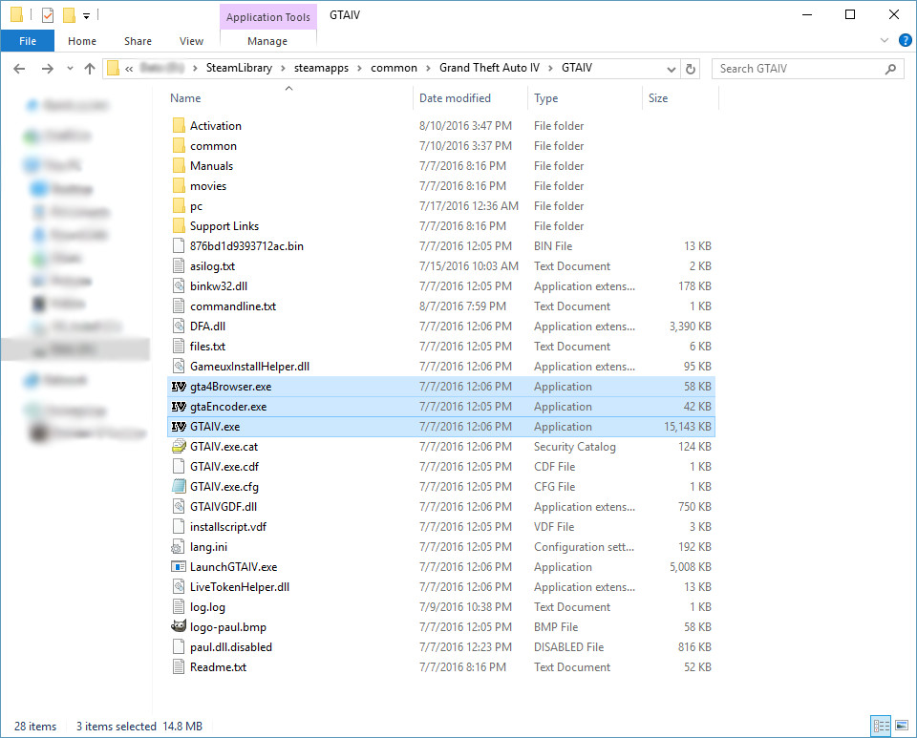The width and height of the screenshot is (917, 738).
Task: Click the Application Tools tab header
Action: (x=268, y=17)
